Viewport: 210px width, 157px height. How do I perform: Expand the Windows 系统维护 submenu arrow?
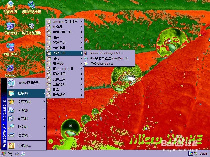point(81,21)
